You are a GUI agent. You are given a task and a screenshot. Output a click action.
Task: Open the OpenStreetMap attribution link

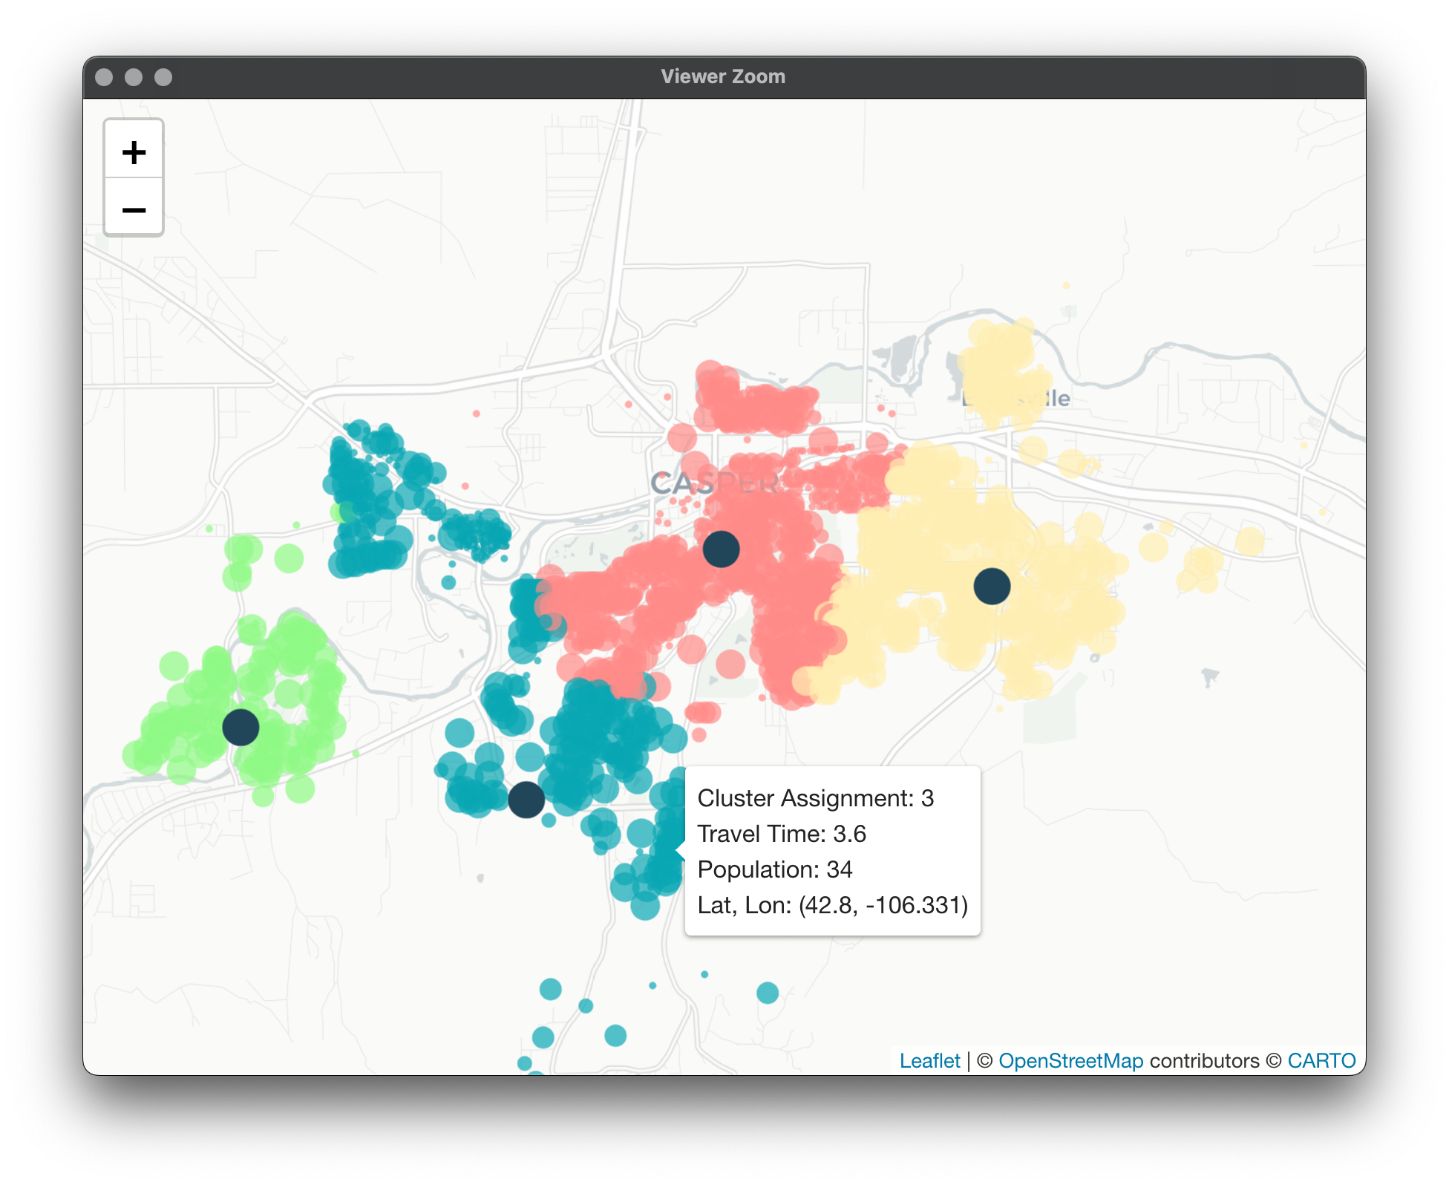click(1070, 1060)
